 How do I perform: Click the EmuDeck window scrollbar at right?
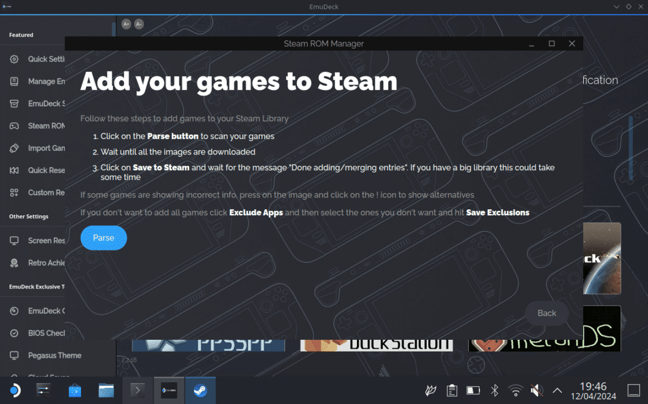click(x=631, y=148)
